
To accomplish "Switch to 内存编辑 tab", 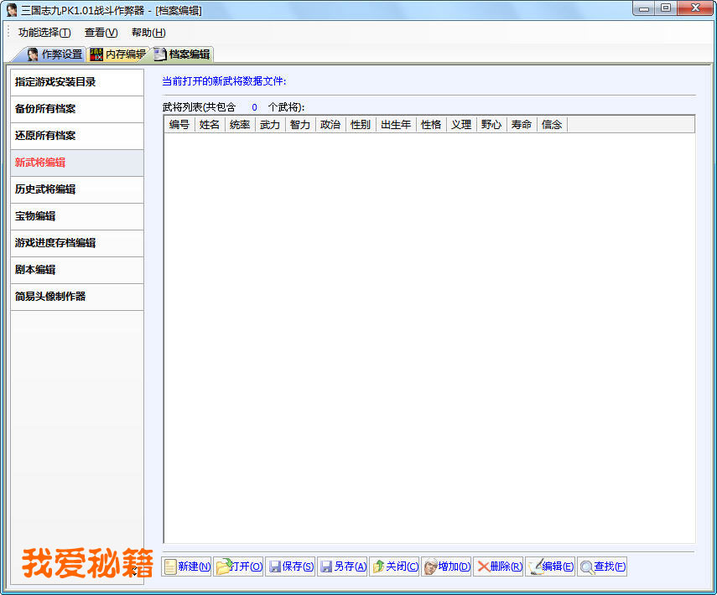I will pos(118,54).
